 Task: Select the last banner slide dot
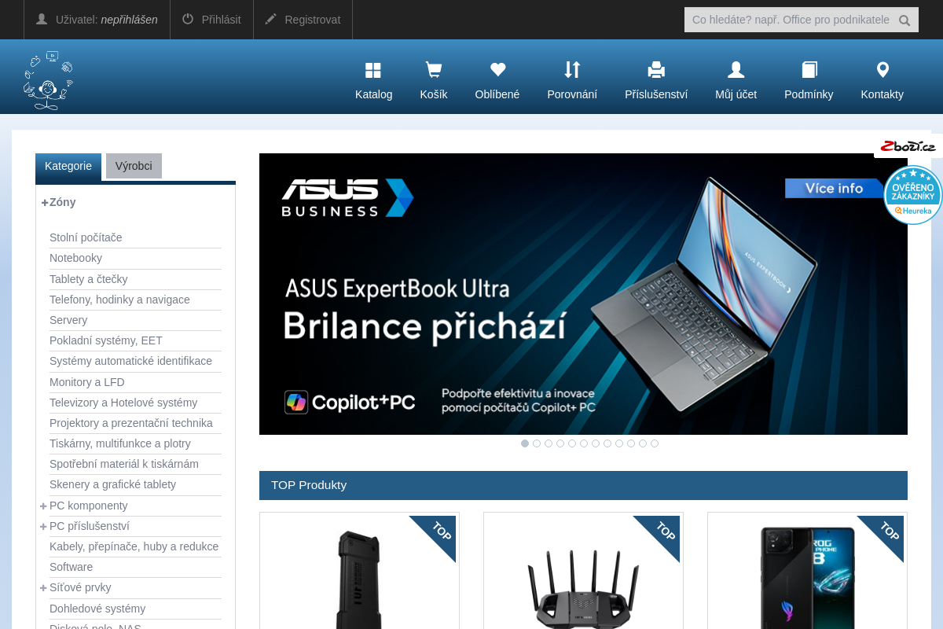pyautogui.click(x=655, y=443)
